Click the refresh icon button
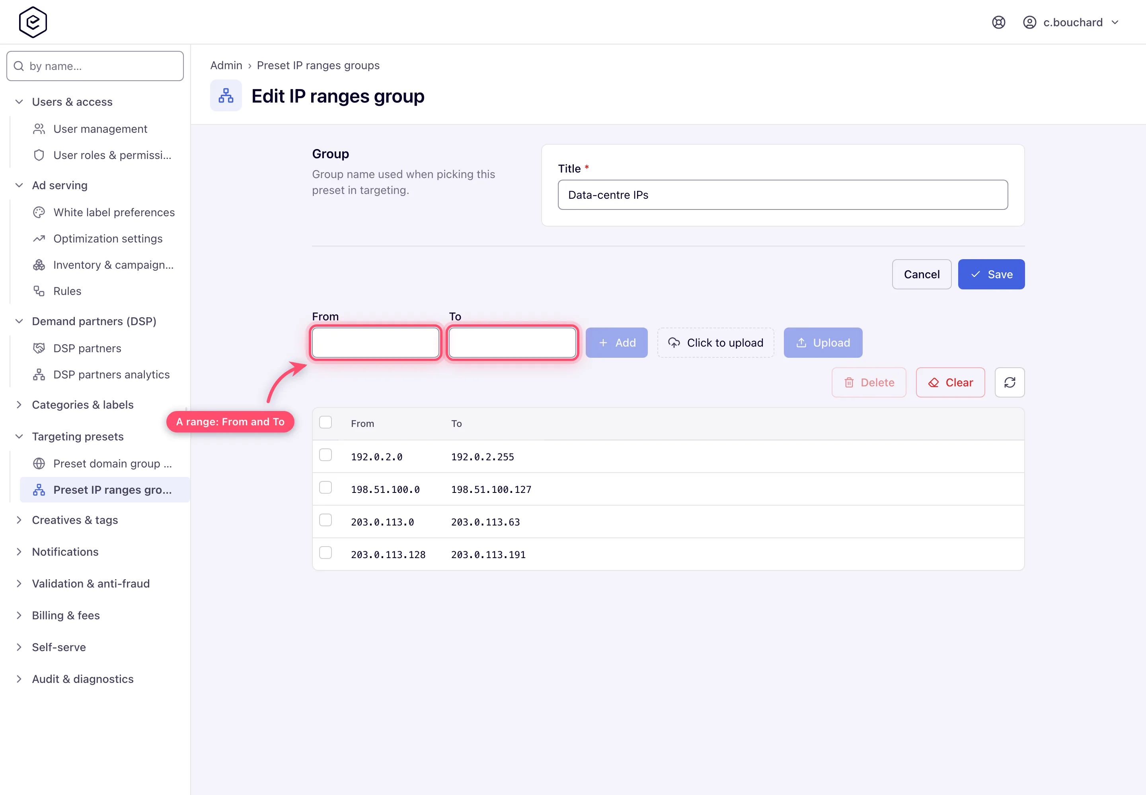 point(1010,382)
